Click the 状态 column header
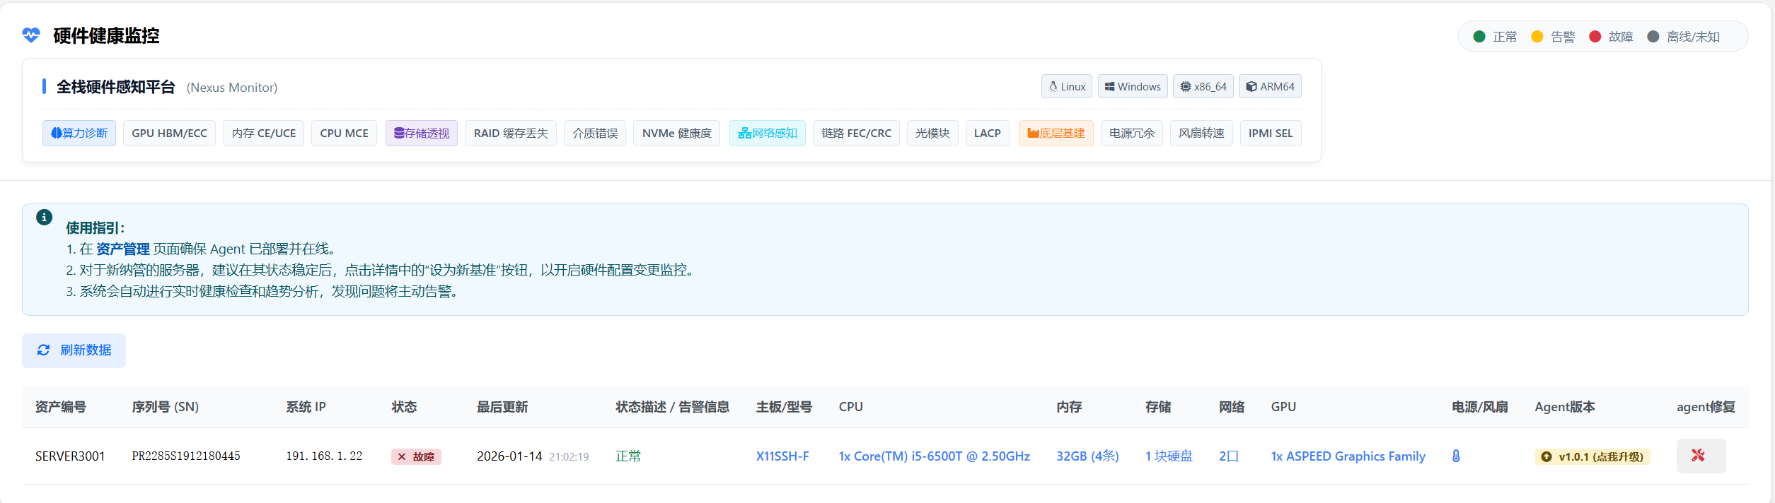The width and height of the screenshot is (1775, 503). (x=404, y=407)
